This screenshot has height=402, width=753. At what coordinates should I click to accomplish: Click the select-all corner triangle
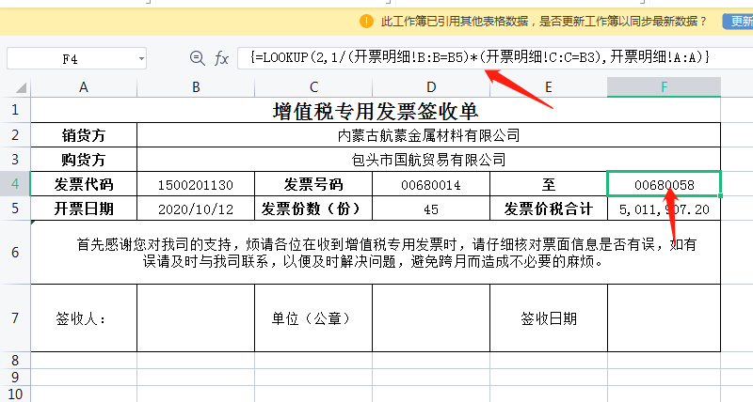point(21,87)
